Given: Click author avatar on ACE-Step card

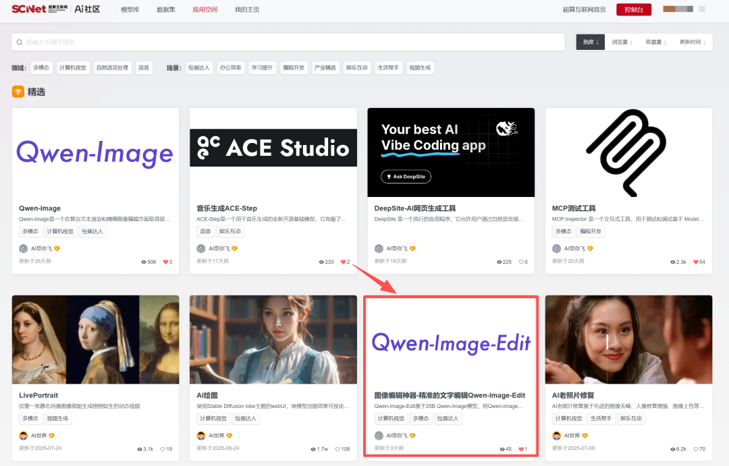Looking at the screenshot, I should click(201, 249).
